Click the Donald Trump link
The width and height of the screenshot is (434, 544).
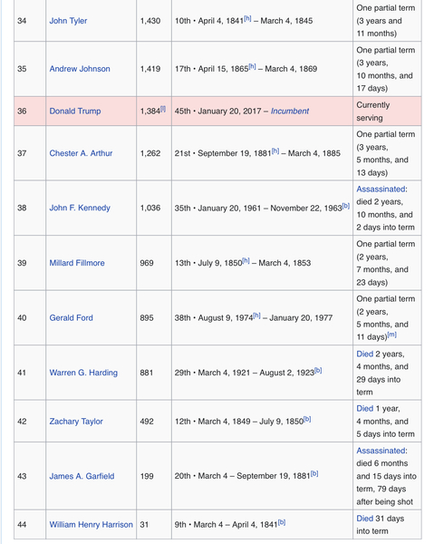[x=75, y=111]
